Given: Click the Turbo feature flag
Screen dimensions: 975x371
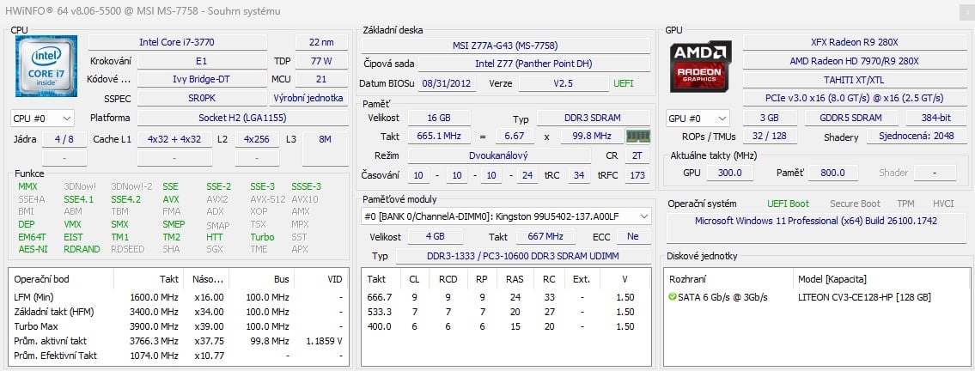Looking at the screenshot, I should pos(262,237).
